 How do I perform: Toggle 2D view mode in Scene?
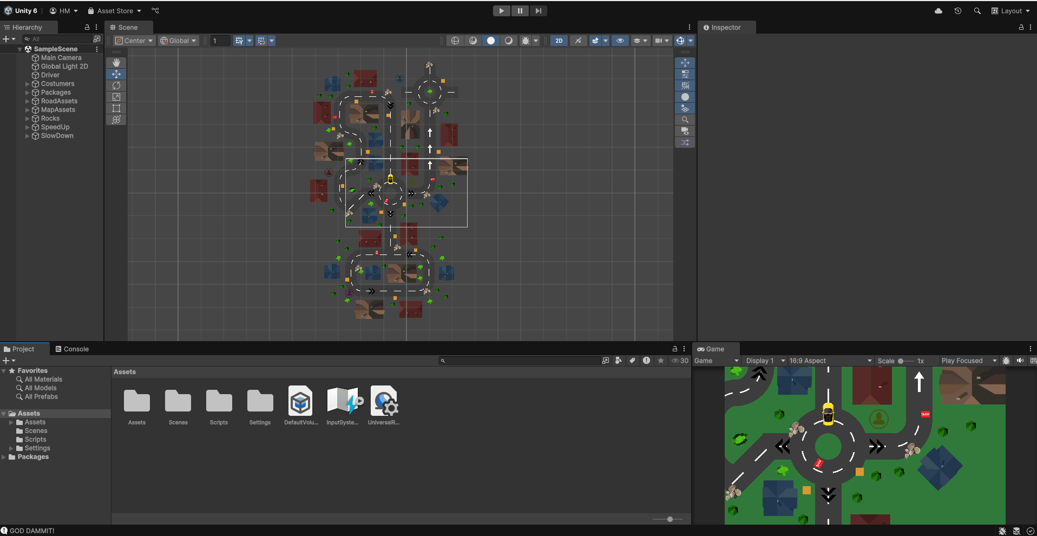[x=559, y=41]
